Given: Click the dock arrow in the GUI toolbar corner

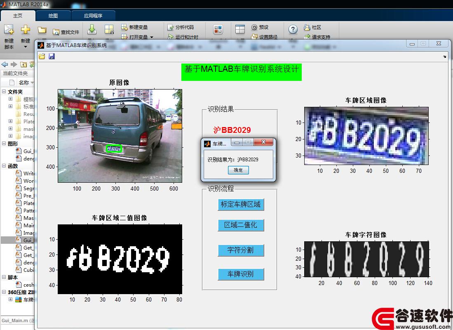Looking at the screenshot, I should click(x=445, y=57).
